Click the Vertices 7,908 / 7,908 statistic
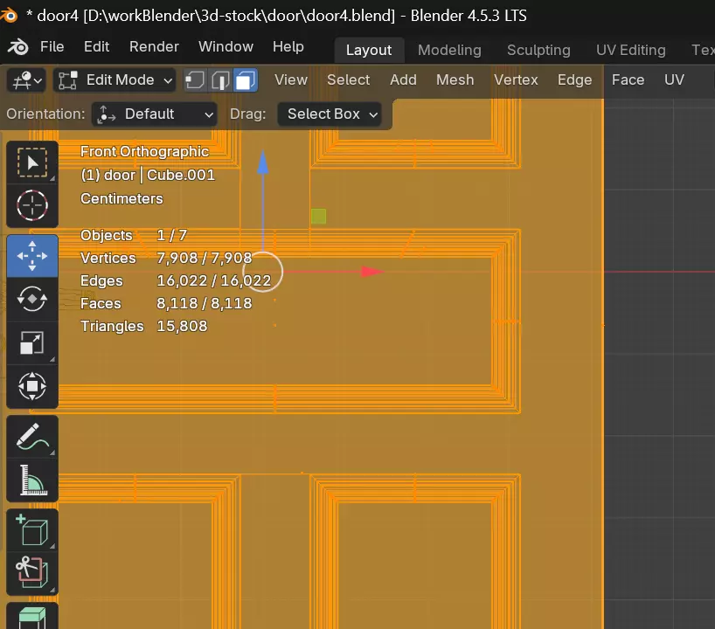 [166, 258]
